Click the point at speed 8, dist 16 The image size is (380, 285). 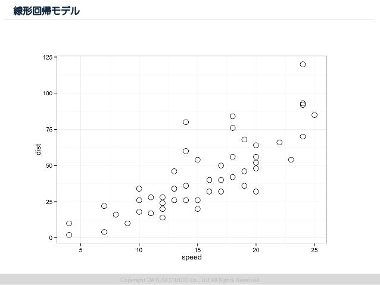pyautogui.click(x=116, y=215)
